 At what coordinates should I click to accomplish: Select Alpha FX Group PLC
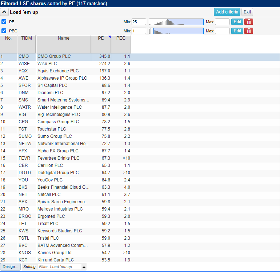(x=58, y=151)
